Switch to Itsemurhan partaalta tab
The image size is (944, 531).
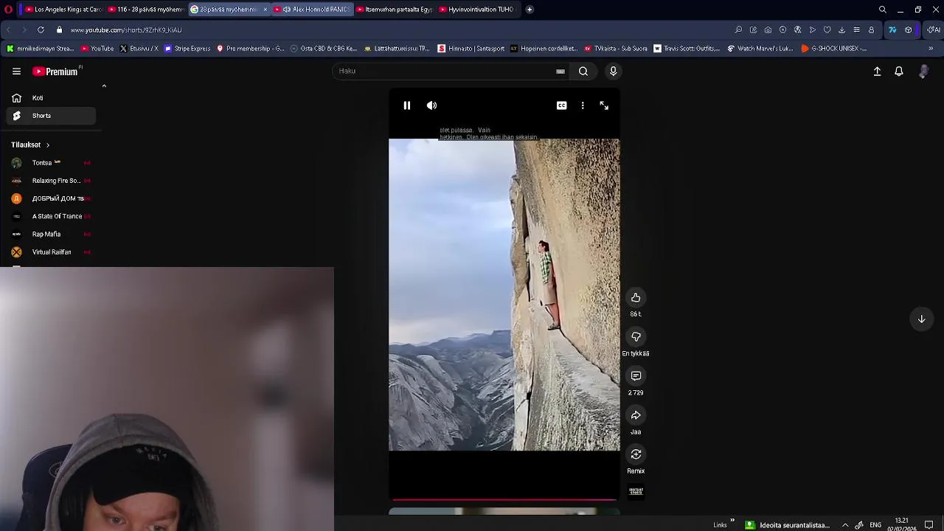pyautogui.click(x=395, y=10)
